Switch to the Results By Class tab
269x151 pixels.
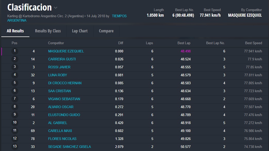tap(48, 31)
